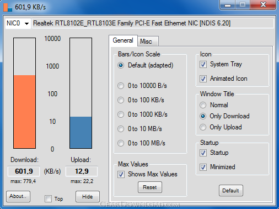The height and width of the screenshot is (209, 279).
Task: Select Only Upload window title option
Action: click(221, 127)
